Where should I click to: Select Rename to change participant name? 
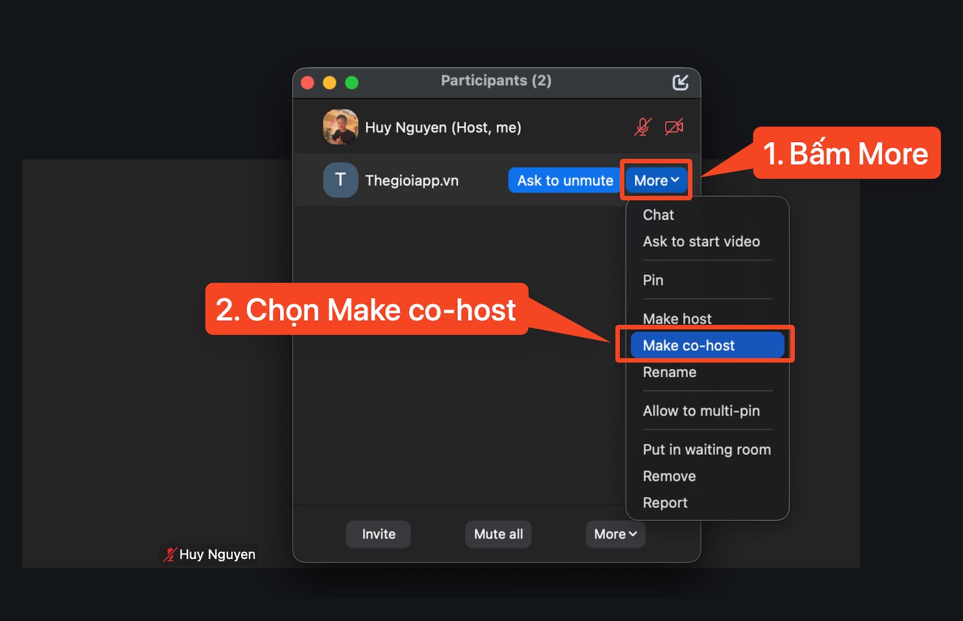(x=669, y=372)
